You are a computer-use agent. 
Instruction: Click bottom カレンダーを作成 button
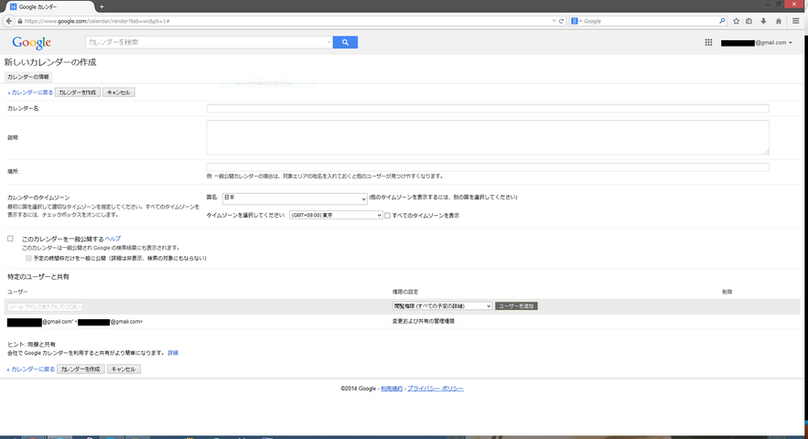pyautogui.click(x=81, y=369)
